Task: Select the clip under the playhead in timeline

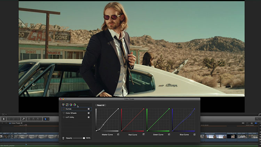Action: click(36, 137)
